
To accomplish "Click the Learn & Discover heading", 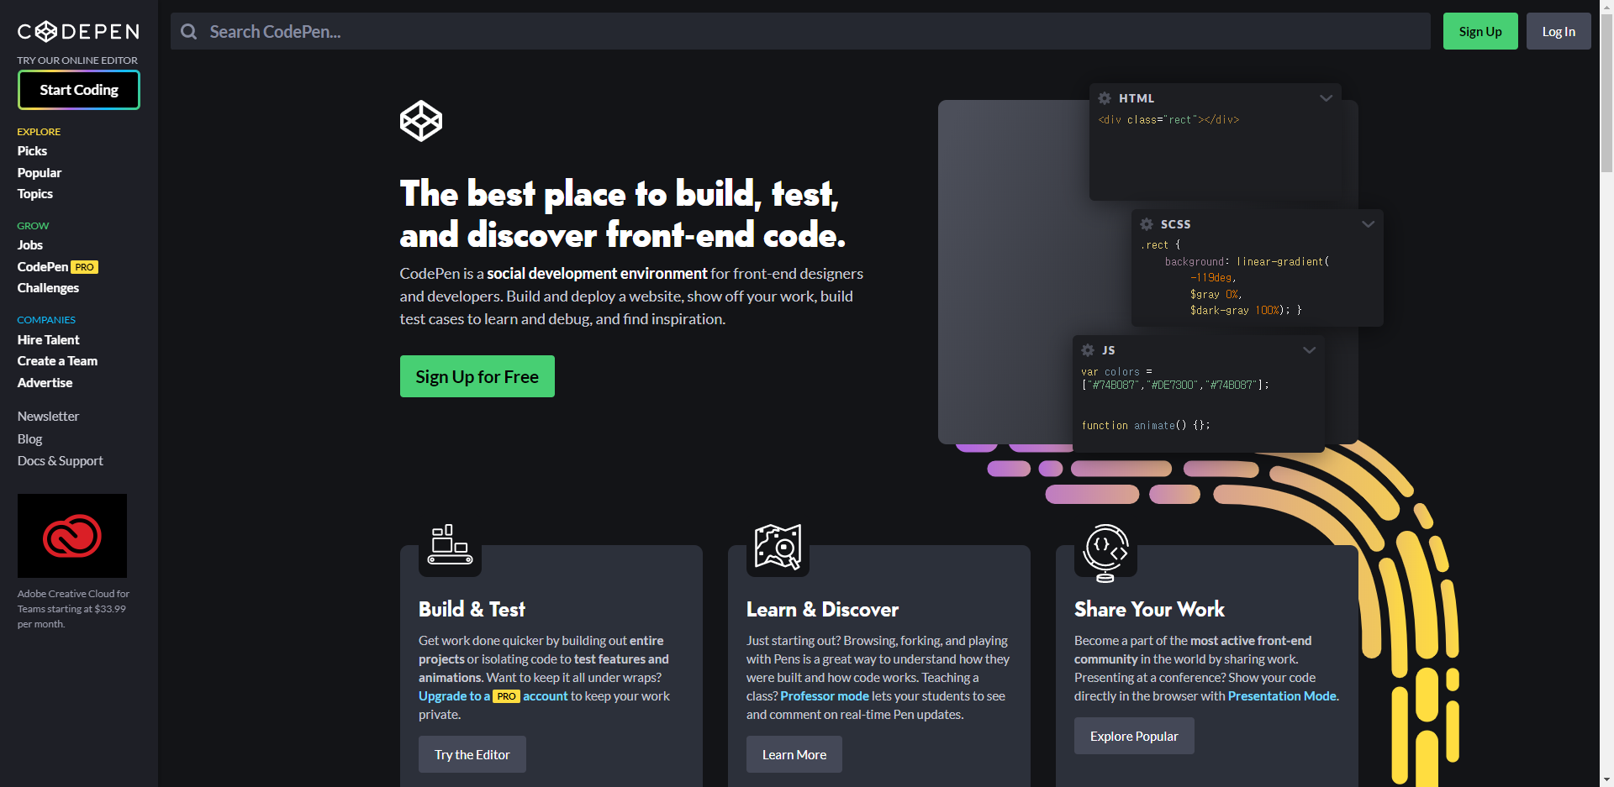I will pyautogui.click(x=822, y=609).
